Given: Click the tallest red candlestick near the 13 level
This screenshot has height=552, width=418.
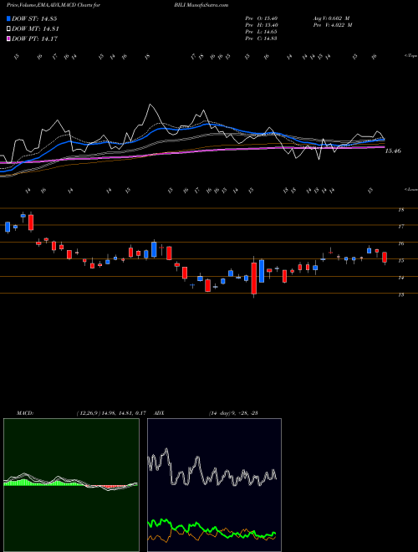Looking at the screenshot, I should pyautogui.click(x=253, y=279).
